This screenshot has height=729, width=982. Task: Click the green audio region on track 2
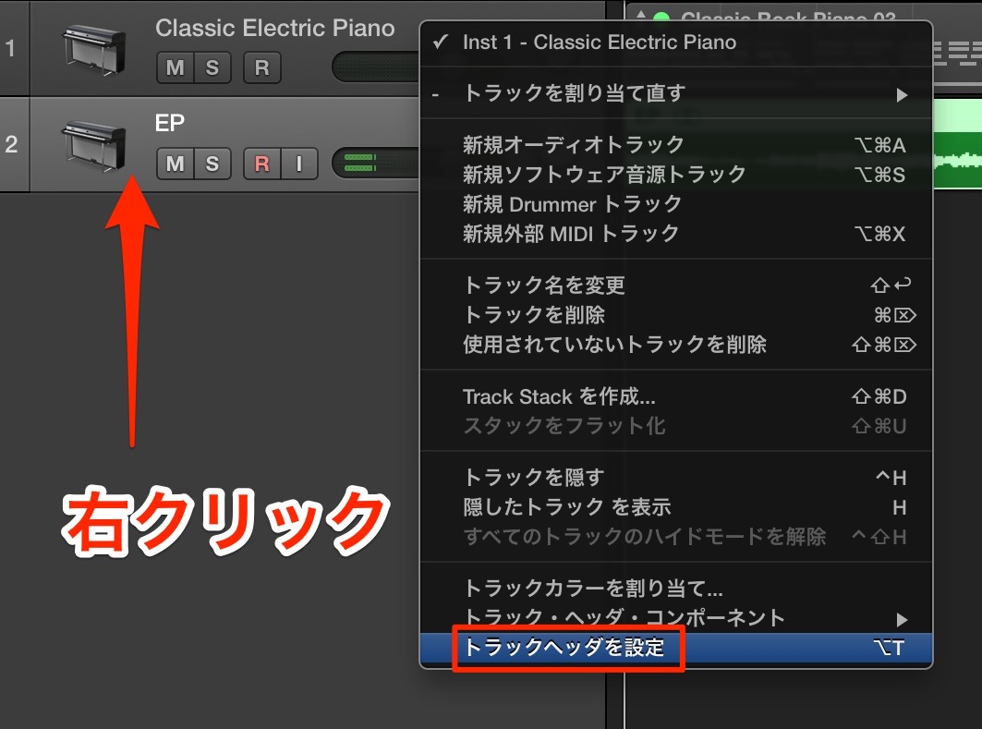pos(957,143)
